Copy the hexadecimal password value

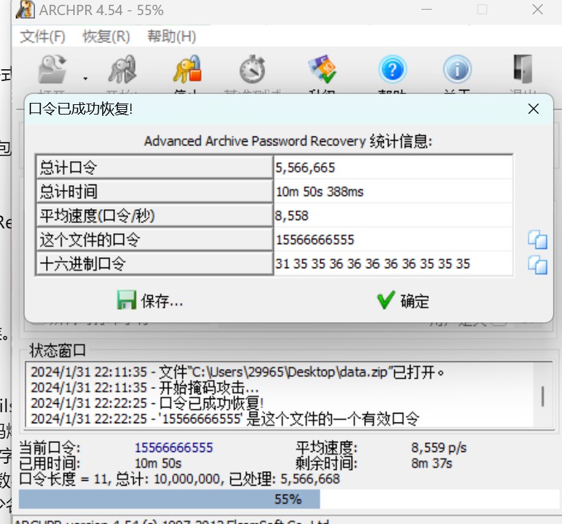click(x=537, y=265)
